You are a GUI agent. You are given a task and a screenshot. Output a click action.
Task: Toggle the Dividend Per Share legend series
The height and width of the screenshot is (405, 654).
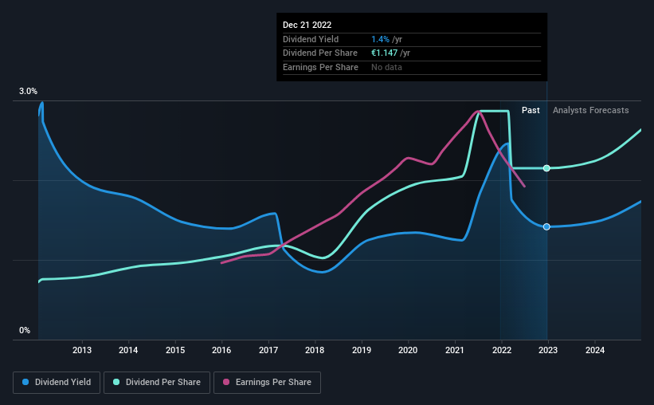tap(157, 383)
